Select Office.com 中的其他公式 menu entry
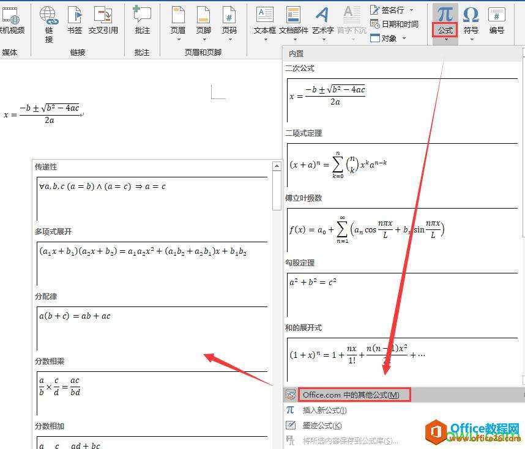Screen dimensions: 525x449 pyautogui.click(x=354, y=394)
